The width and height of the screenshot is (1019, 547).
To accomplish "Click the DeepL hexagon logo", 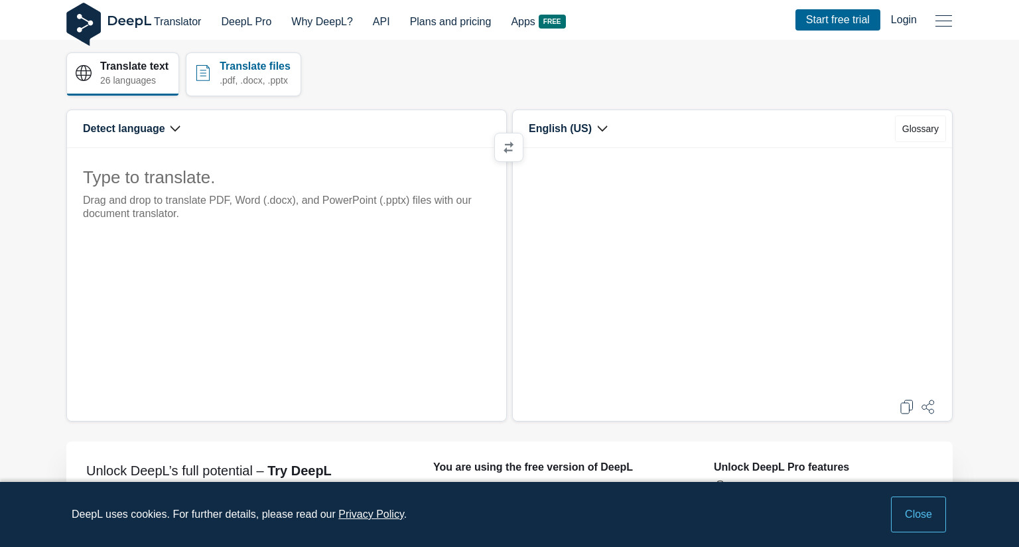I will 84,24.
